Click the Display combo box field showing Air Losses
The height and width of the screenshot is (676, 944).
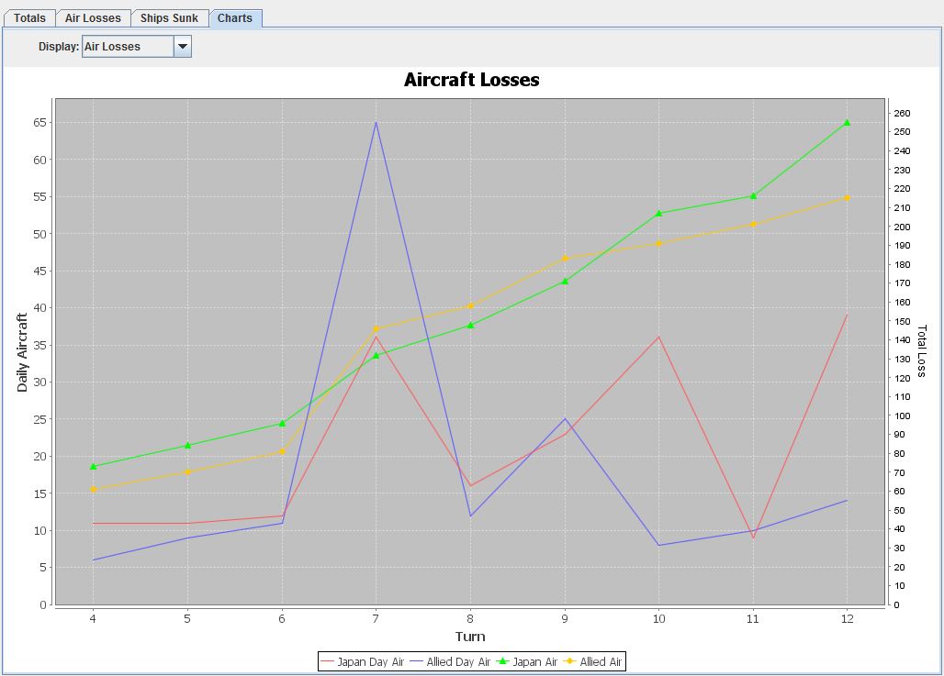(128, 46)
